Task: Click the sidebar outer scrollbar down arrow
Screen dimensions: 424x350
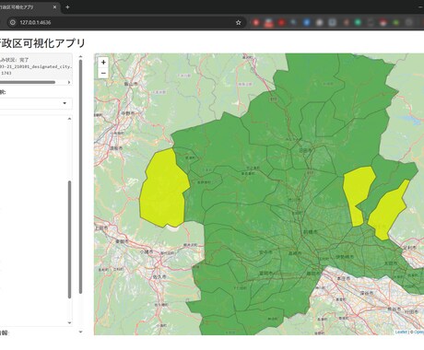Action: pos(80,332)
